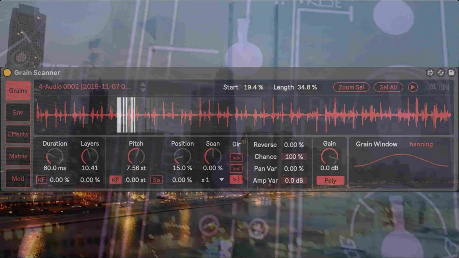Click the Reverse 0.00 % value

pyautogui.click(x=294, y=145)
